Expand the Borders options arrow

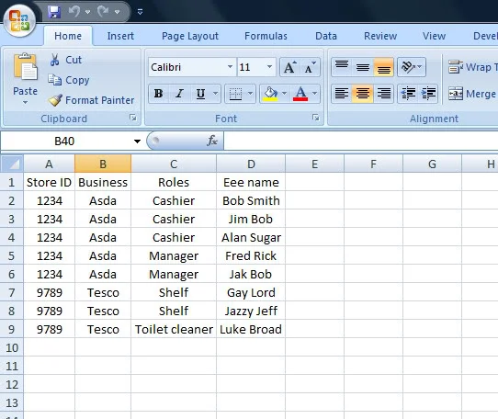(250, 94)
